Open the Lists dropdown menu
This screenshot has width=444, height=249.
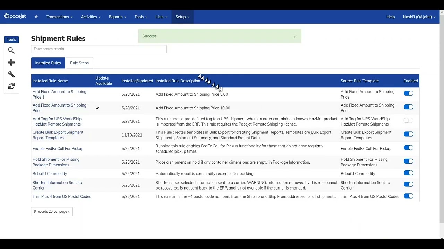161,17
